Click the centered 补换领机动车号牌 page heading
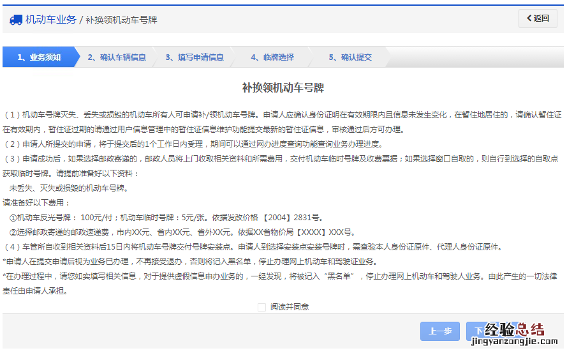The width and height of the screenshot is (567, 353). (x=283, y=87)
